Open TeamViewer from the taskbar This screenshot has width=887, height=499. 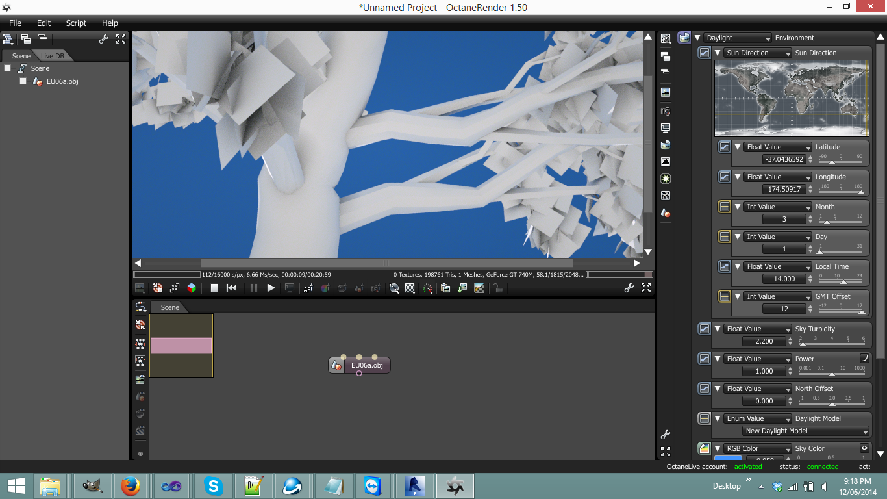point(373,486)
